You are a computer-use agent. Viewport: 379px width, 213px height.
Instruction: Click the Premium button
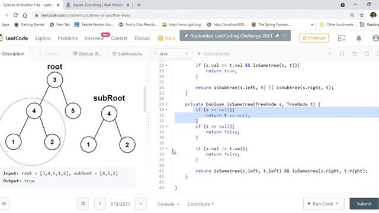click(x=314, y=38)
